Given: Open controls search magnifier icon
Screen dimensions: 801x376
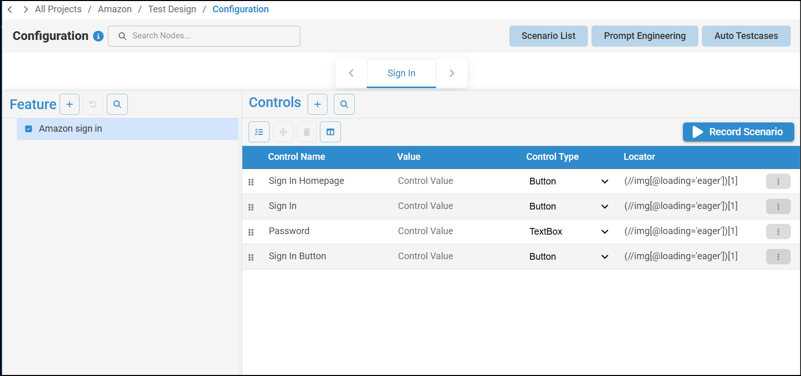Looking at the screenshot, I should pos(344,105).
